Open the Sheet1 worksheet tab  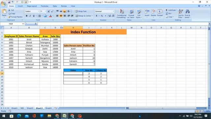click(x=14, y=108)
